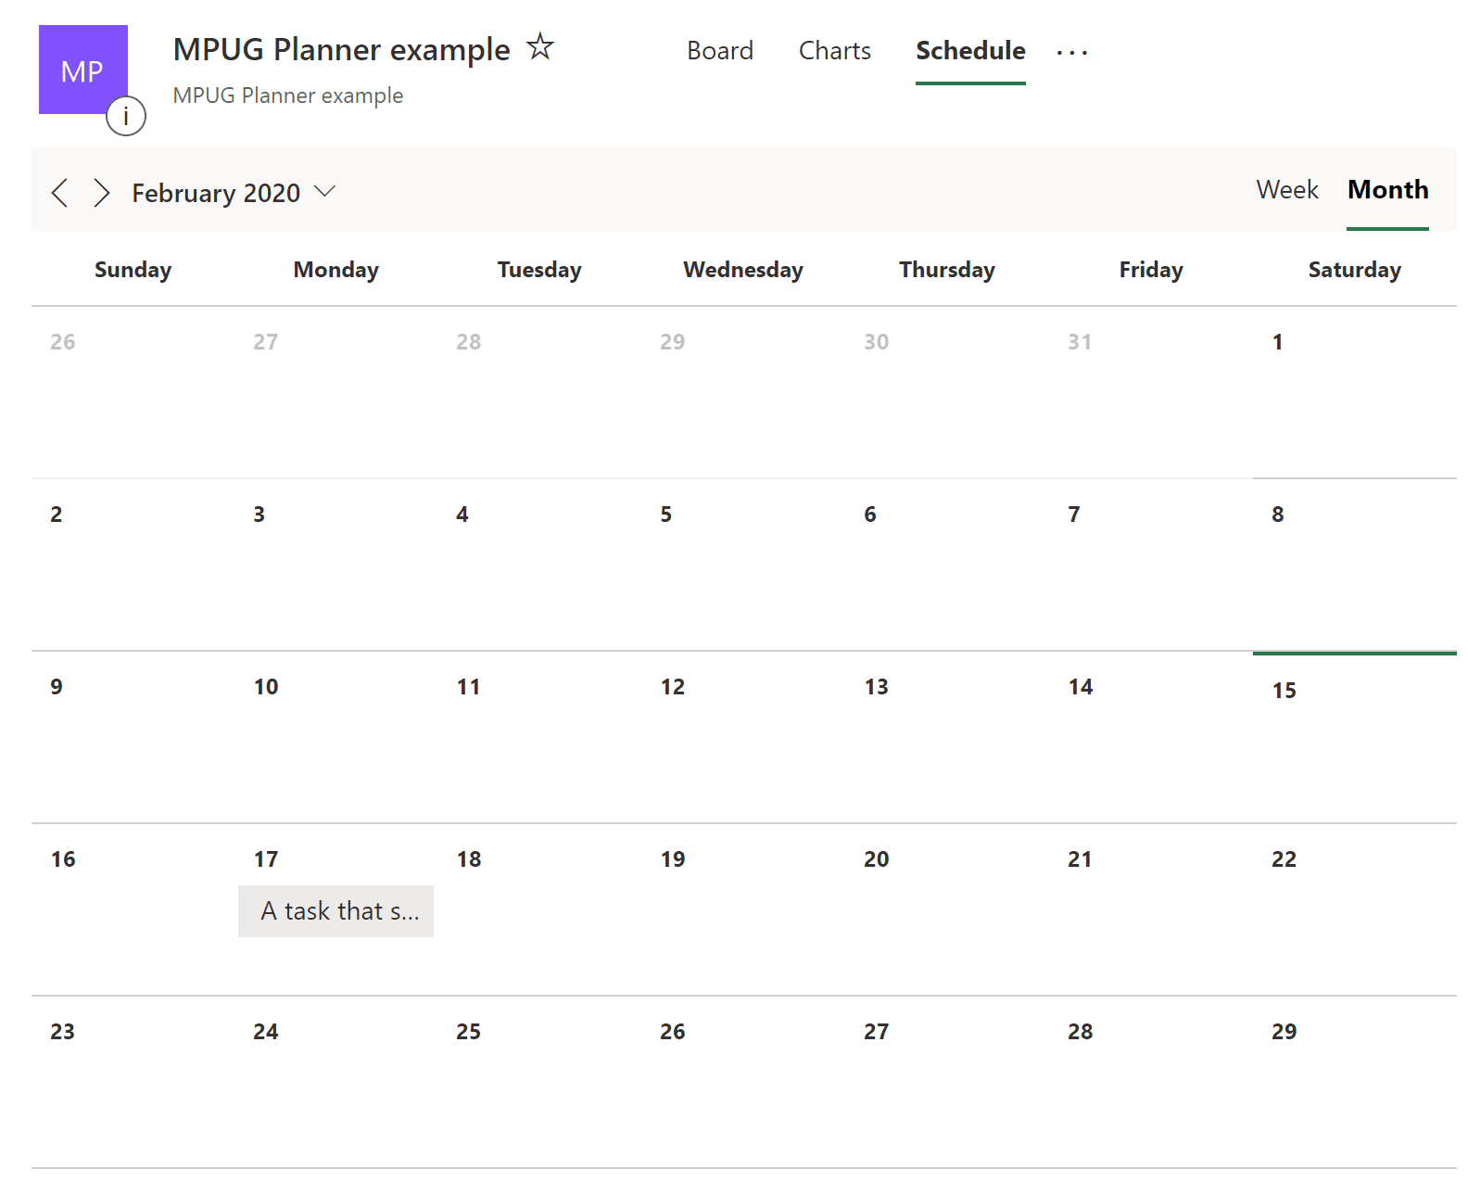Click on day 4 in calendar
This screenshot has height=1182, width=1468.
(x=462, y=515)
